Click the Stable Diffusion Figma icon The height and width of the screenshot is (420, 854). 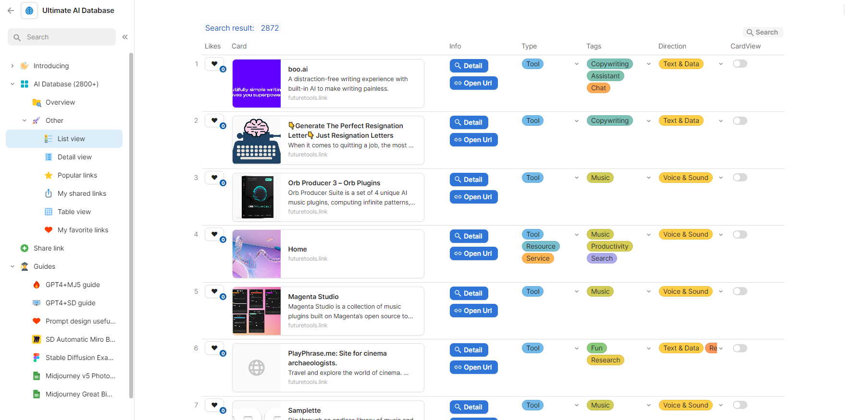(x=37, y=358)
